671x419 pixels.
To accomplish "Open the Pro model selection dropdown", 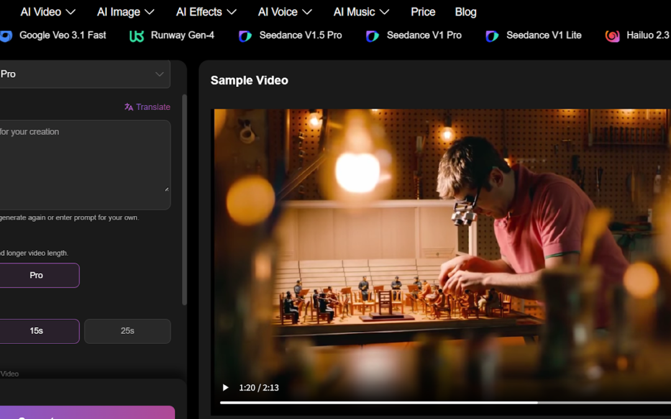I will point(85,74).
